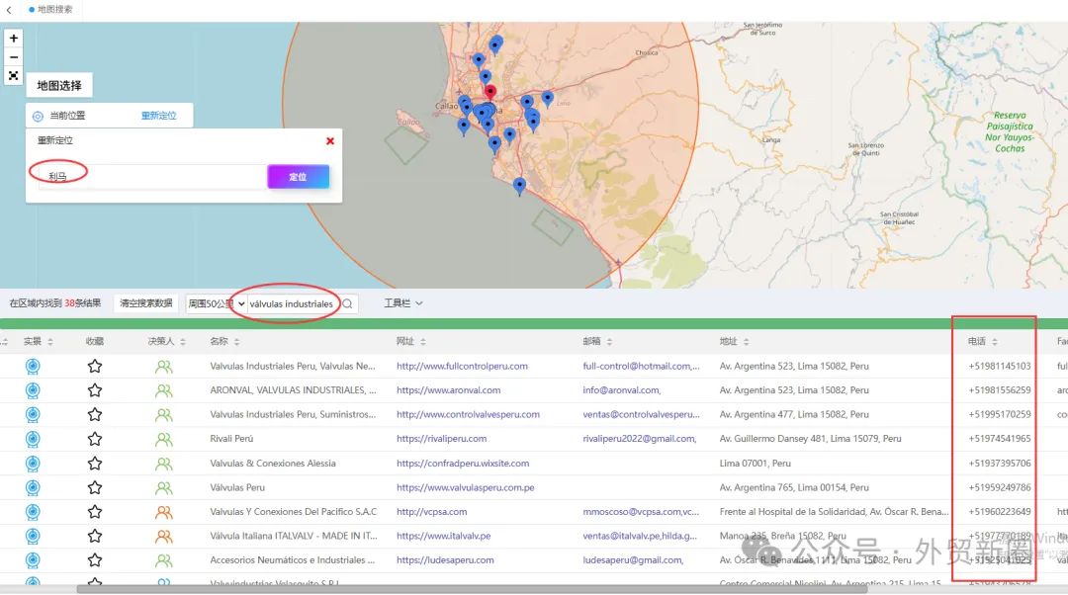The height and width of the screenshot is (595, 1068).
Task: Open link https://confradperu.wixsite.com
Action: (463, 464)
